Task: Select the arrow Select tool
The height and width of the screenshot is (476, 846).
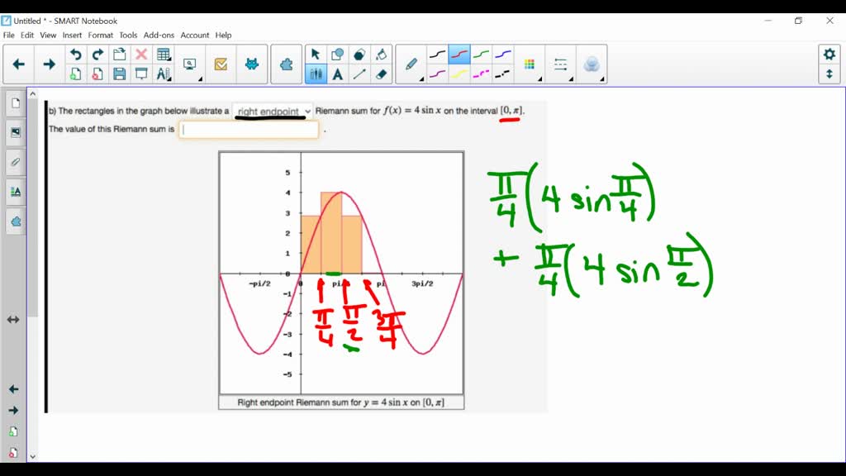Action: [316, 52]
